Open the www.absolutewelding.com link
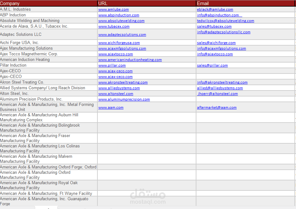This screenshot has width=296, height=209. coord(121,21)
